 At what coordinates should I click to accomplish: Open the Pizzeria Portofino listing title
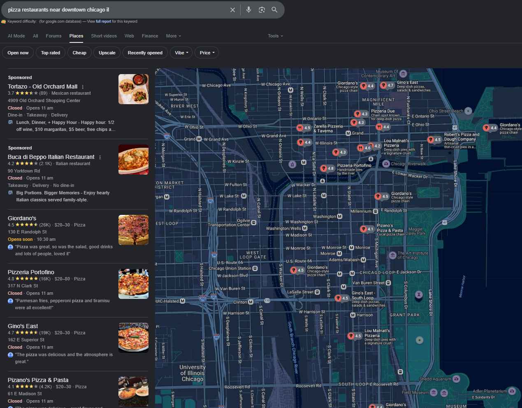tap(31, 272)
